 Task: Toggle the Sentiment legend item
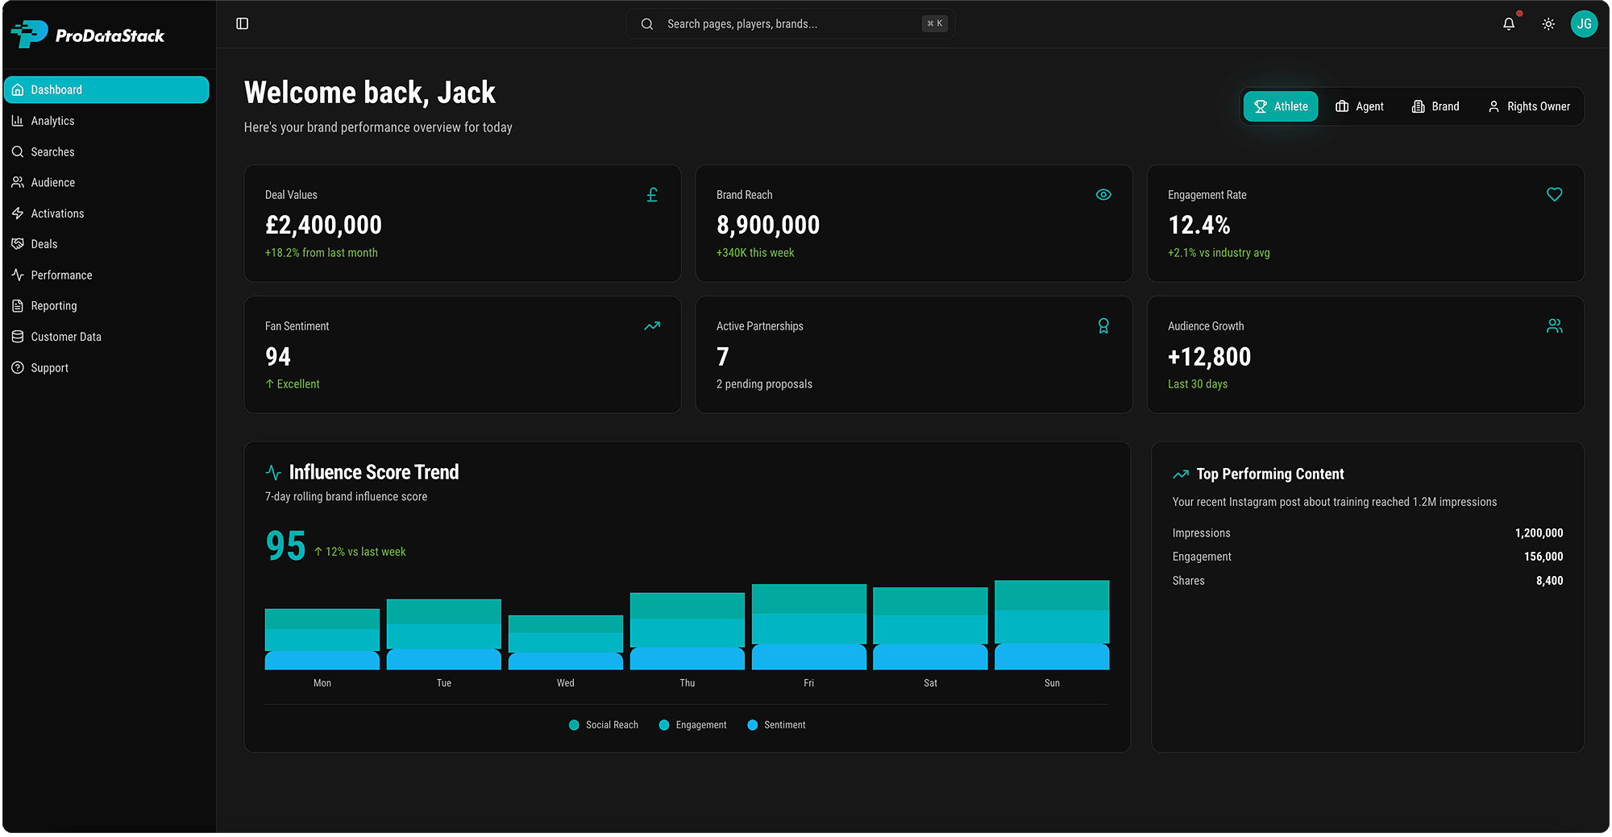[776, 724]
